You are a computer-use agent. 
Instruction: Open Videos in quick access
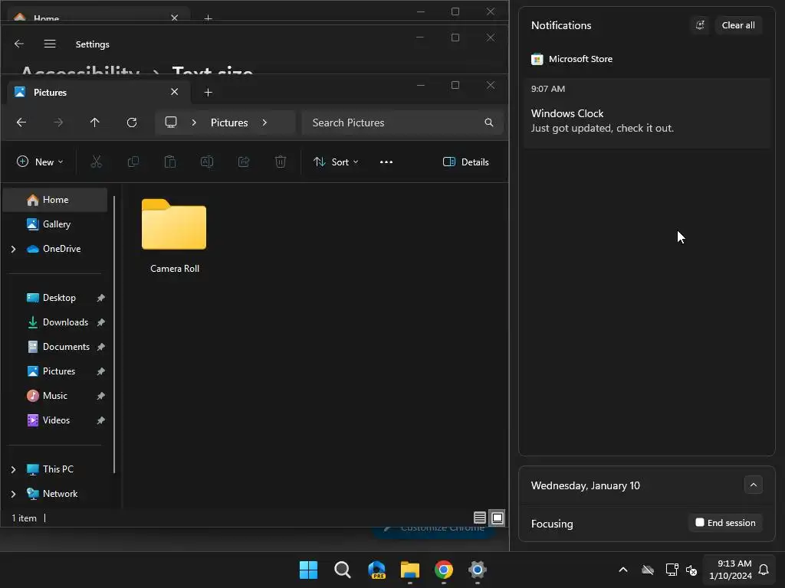point(55,420)
